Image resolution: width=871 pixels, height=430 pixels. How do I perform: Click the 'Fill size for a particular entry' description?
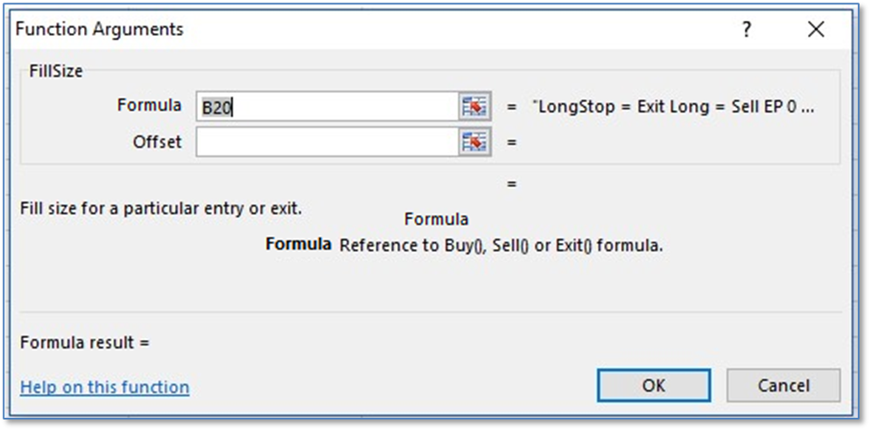[160, 210]
